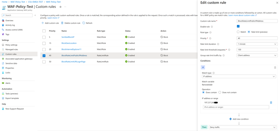Select the BlockInternetExplorer11 row checkbox

[44, 49]
